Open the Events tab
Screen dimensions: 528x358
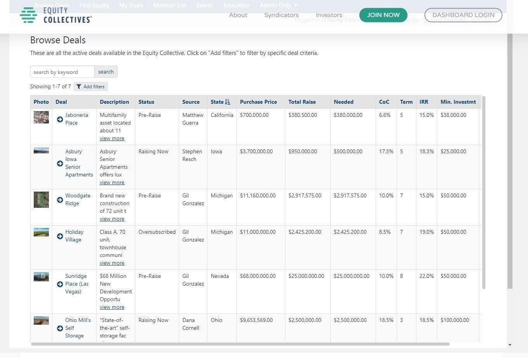click(205, 5)
